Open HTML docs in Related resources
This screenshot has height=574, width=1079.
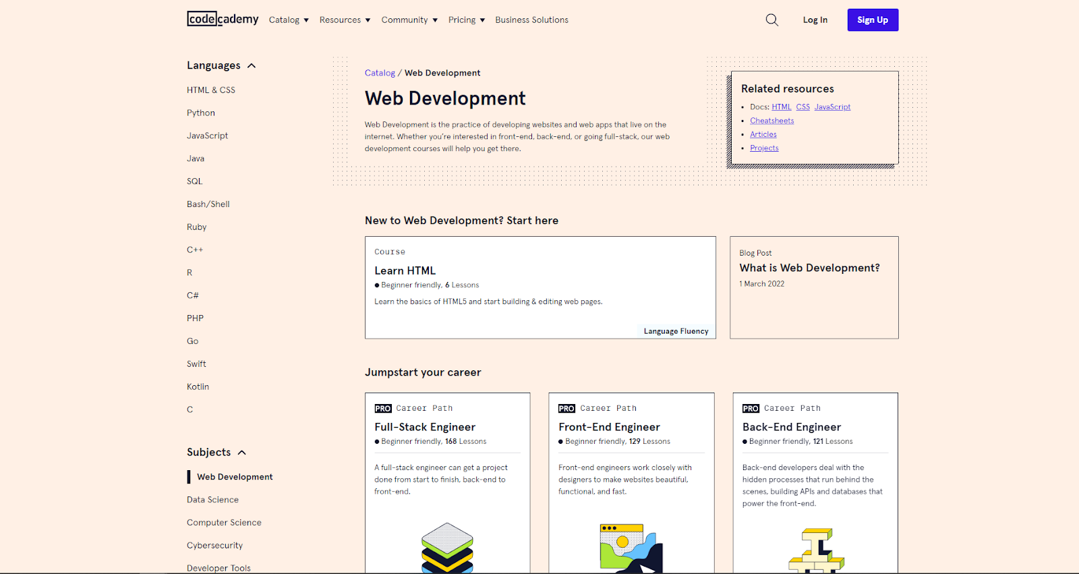(x=782, y=107)
